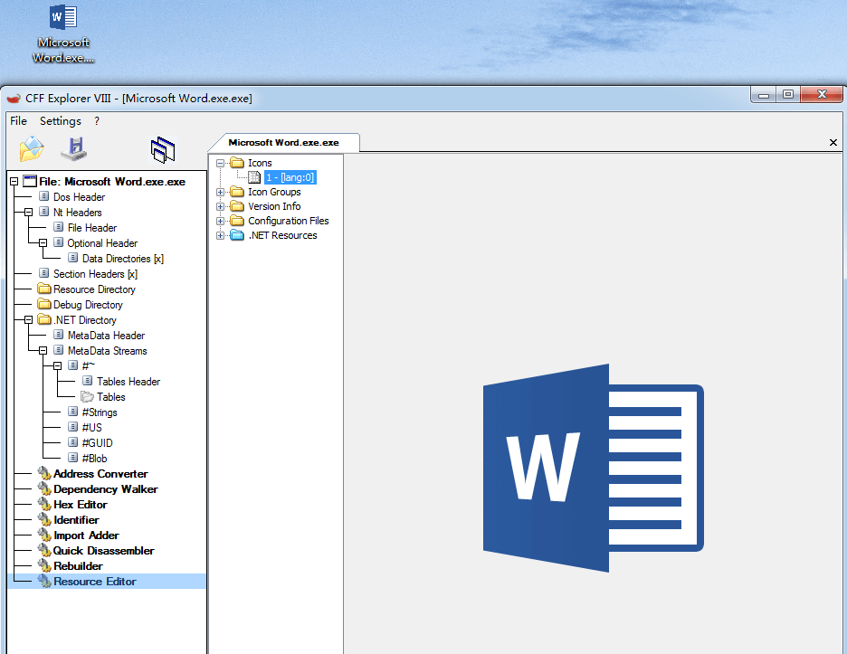Click the Icon Groups folder icon

(x=236, y=192)
